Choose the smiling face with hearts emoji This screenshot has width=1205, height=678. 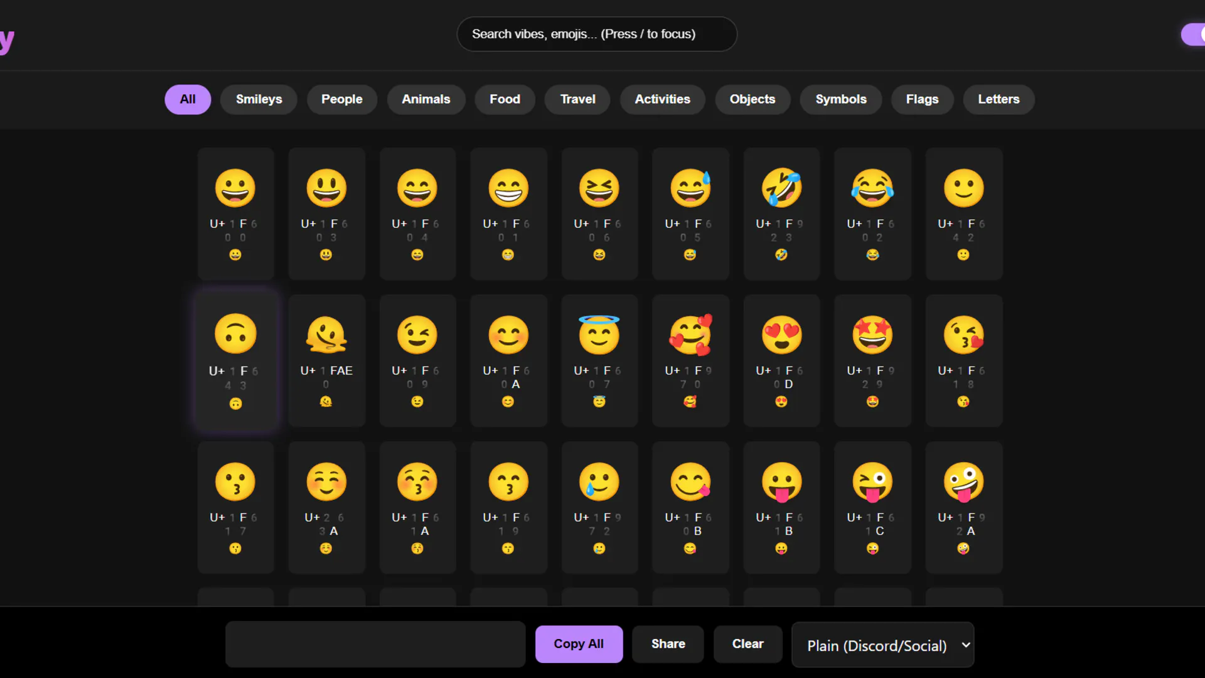[x=690, y=361]
